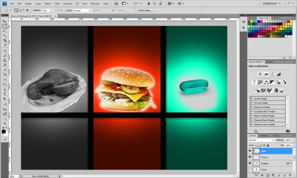
Task: Hide the Present layer
Action: (x=250, y=163)
